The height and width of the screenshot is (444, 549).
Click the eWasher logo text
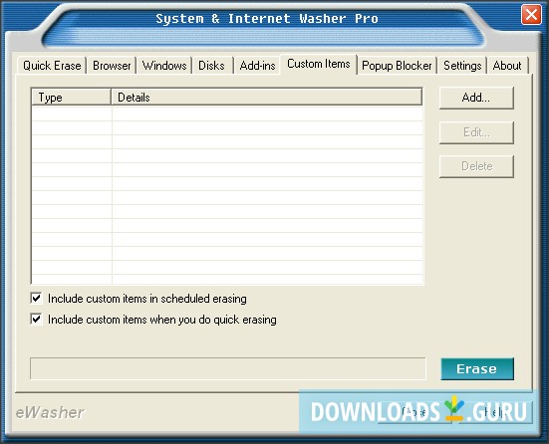click(50, 412)
